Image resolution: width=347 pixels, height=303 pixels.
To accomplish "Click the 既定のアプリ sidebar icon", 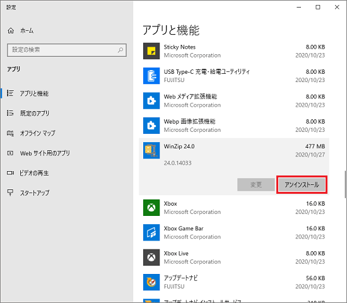I will 10,113.
